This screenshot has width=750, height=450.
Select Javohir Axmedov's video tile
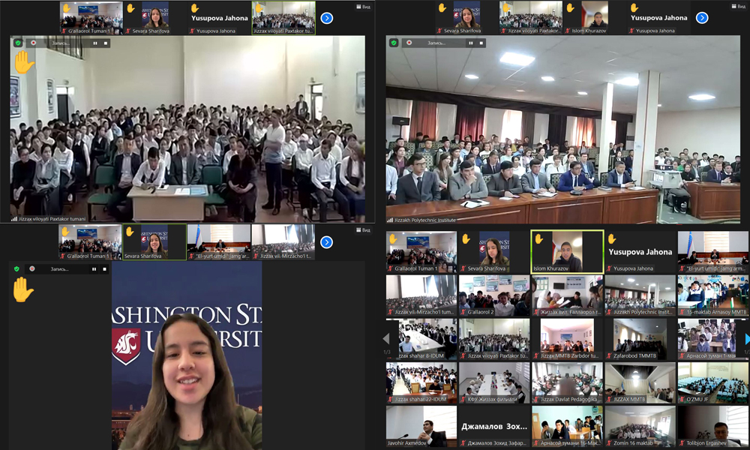pyautogui.click(x=421, y=426)
